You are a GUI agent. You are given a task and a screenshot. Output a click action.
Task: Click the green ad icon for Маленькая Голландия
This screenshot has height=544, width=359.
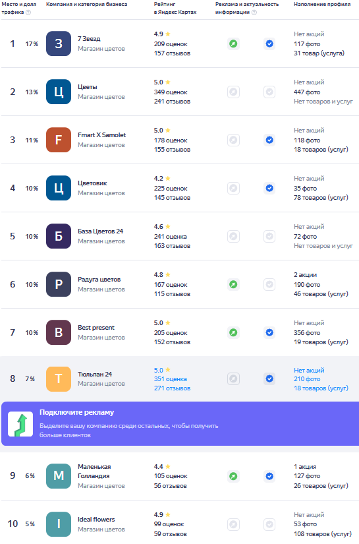pyautogui.click(x=234, y=476)
